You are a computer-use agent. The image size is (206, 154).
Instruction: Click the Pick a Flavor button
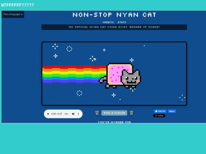tap(114, 113)
